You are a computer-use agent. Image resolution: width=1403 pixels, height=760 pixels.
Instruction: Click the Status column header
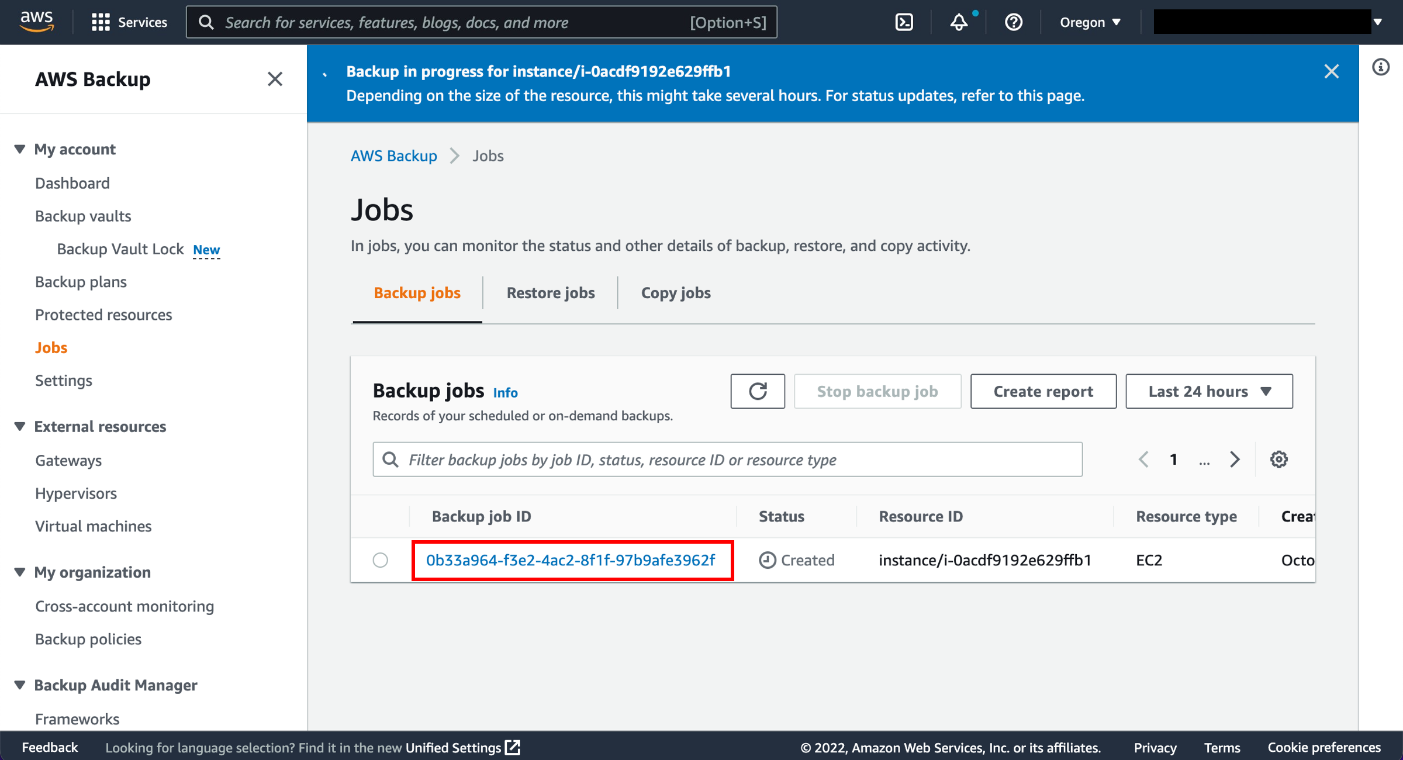click(782, 516)
